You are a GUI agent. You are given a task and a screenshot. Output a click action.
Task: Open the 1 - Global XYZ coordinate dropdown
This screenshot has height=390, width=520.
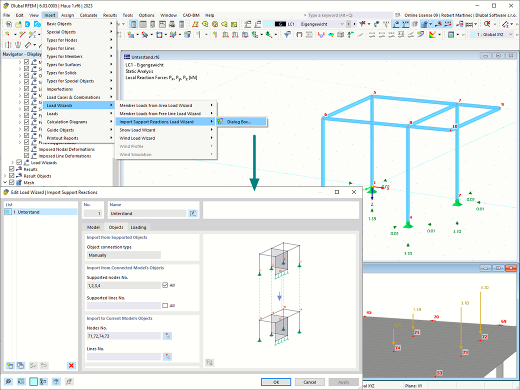(x=510, y=34)
